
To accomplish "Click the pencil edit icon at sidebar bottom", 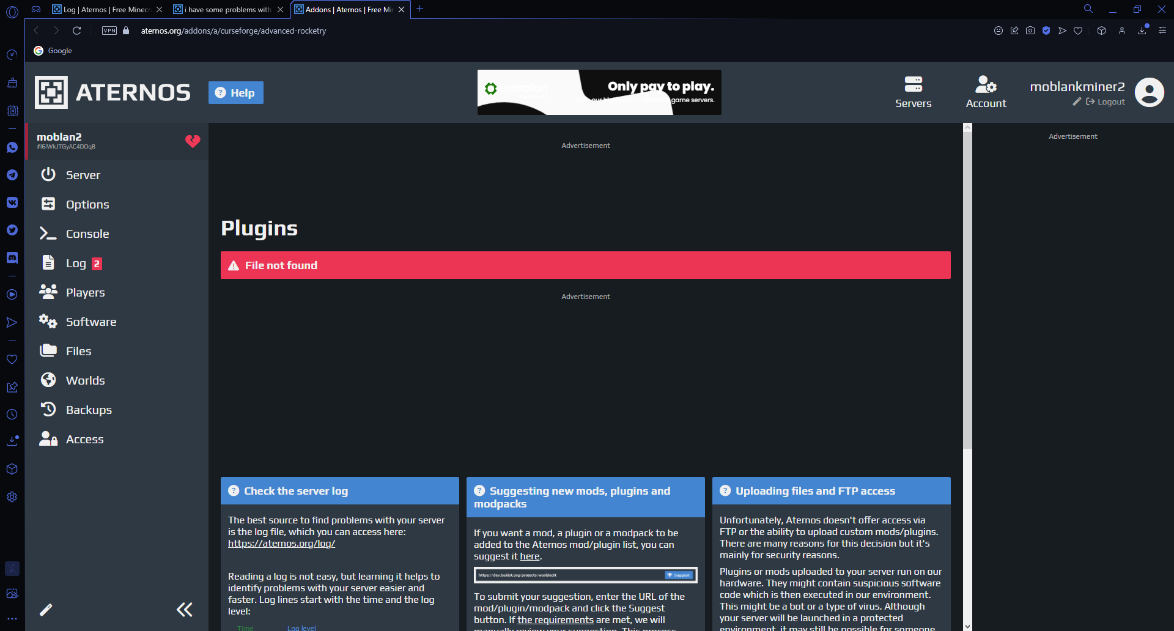I will pos(46,610).
